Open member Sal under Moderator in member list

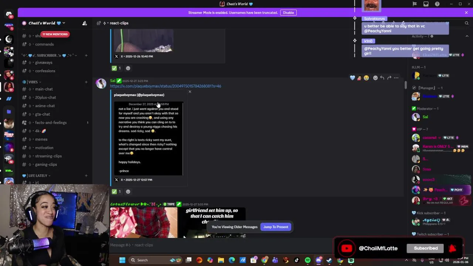438,117
